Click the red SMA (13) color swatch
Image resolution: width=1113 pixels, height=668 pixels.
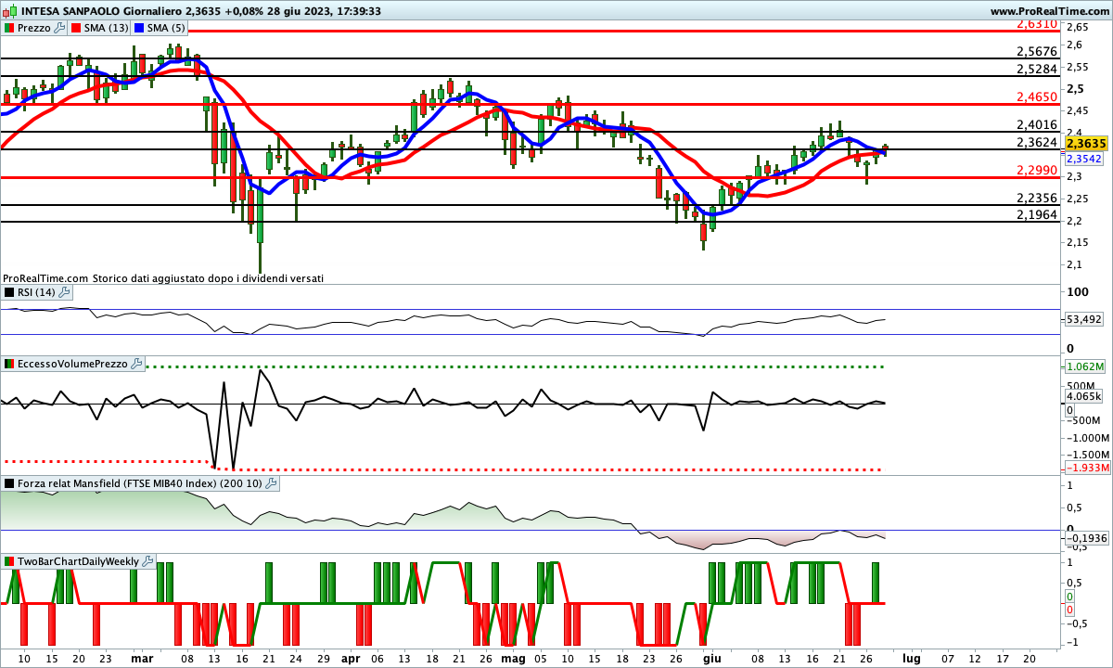[77, 28]
